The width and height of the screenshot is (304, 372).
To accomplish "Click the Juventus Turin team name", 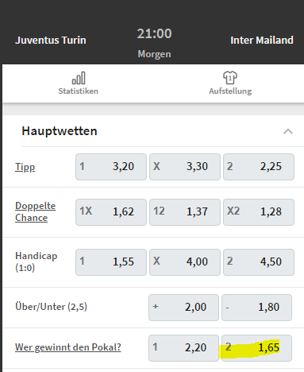I will [51, 41].
